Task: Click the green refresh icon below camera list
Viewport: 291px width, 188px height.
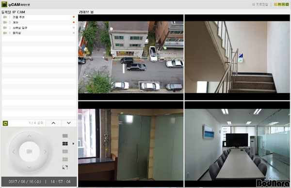Action: click(5, 123)
